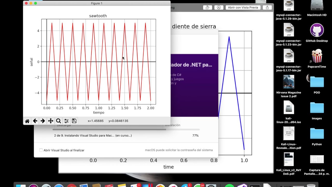Select the images folder on desktop
The height and width of the screenshot is (187, 332).
(x=317, y=110)
